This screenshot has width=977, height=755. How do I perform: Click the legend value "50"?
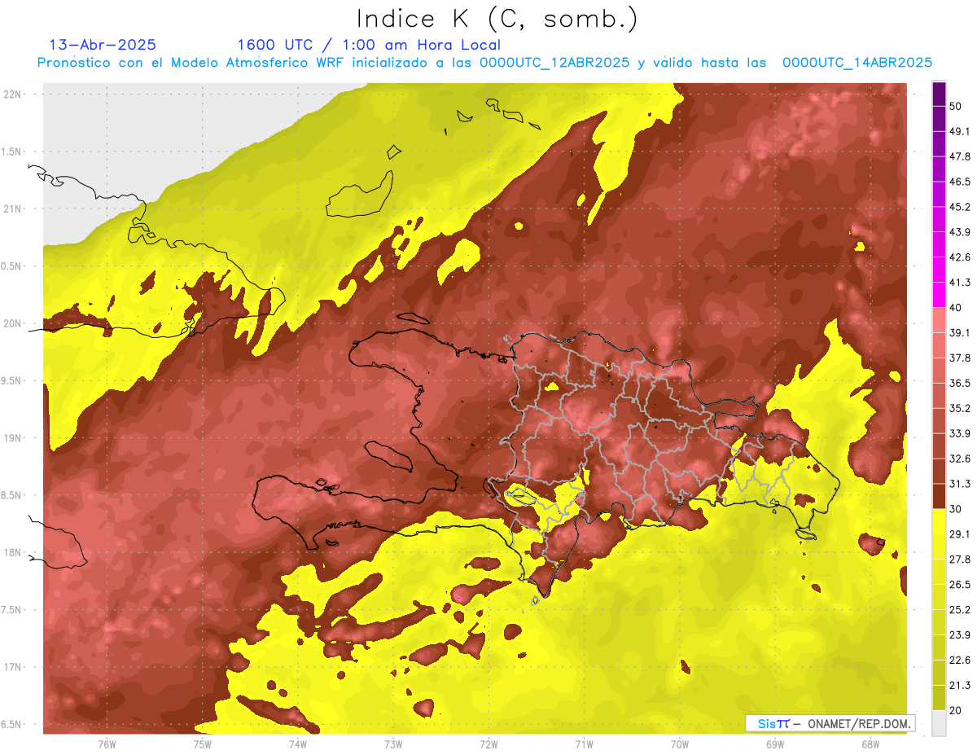point(957,106)
